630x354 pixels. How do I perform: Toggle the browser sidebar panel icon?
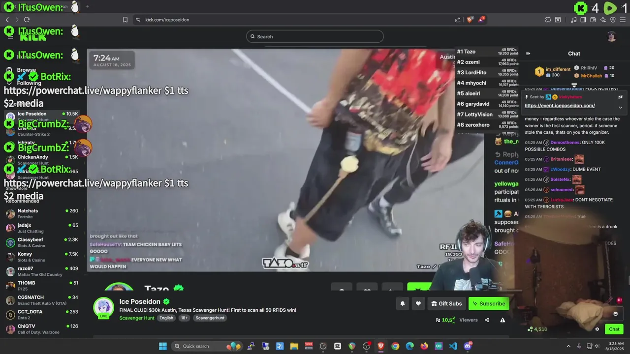pyautogui.click(x=583, y=20)
